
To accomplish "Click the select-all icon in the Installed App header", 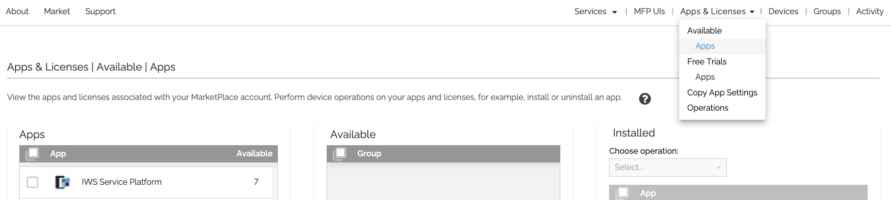I will coord(622,193).
